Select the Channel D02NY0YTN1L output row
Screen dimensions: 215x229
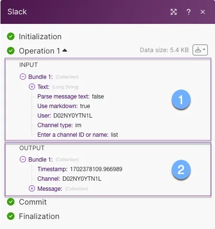(x=69, y=179)
